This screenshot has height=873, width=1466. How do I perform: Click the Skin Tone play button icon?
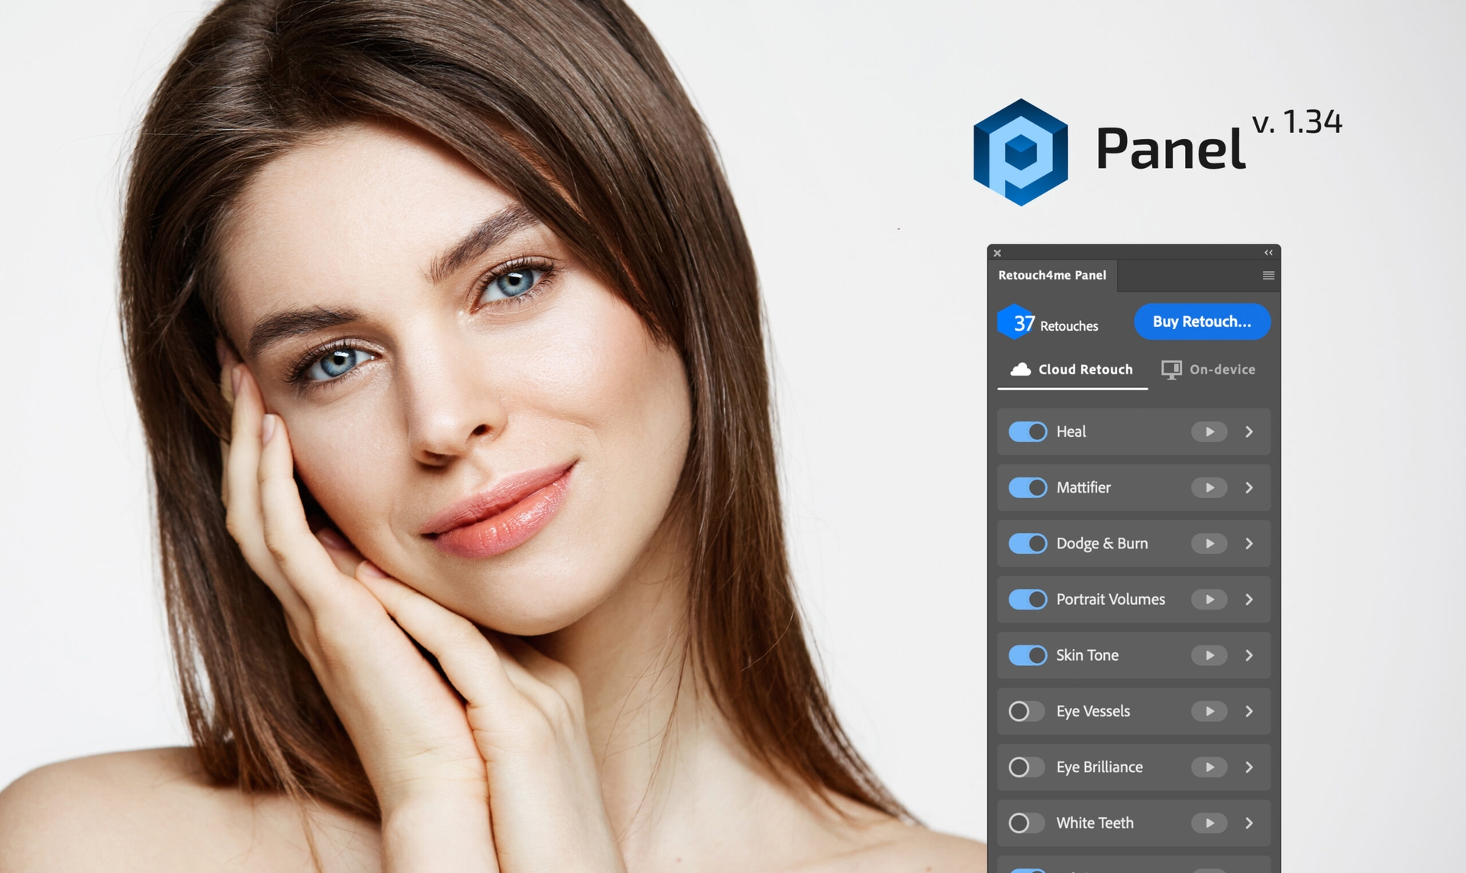(x=1209, y=656)
